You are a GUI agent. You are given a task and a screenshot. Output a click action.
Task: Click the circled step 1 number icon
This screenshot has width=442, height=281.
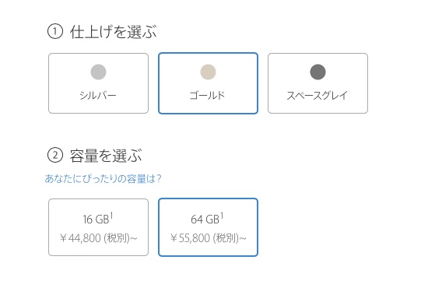pos(55,31)
